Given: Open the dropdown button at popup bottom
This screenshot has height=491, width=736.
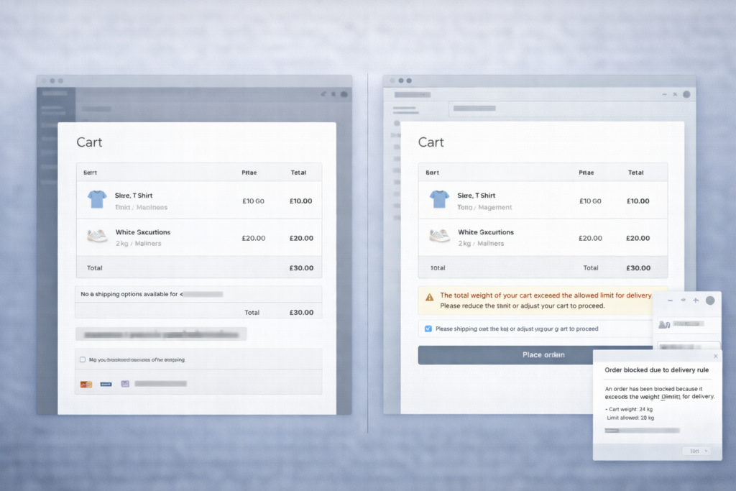Looking at the screenshot, I should point(696,451).
